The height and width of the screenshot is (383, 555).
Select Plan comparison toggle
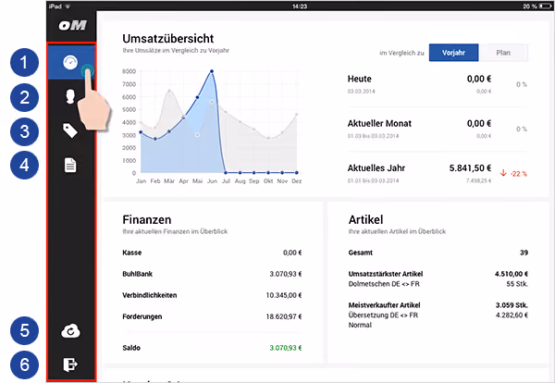503,53
